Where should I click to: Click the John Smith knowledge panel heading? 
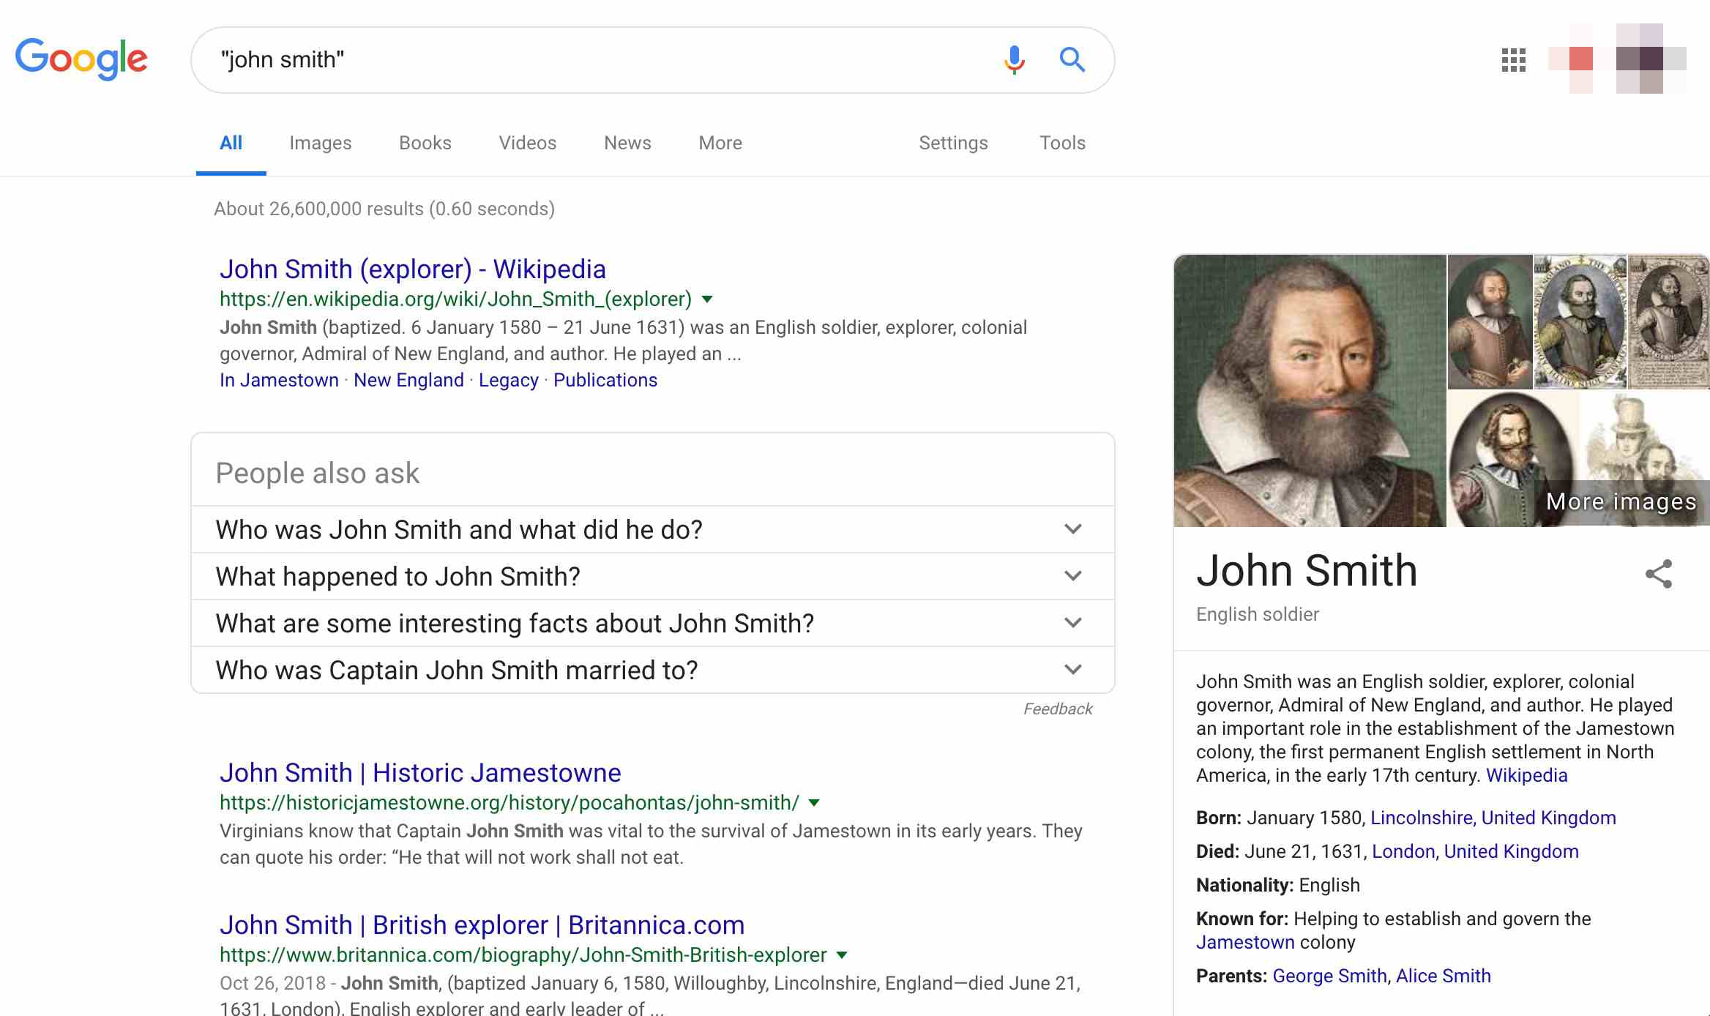[x=1307, y=571]
